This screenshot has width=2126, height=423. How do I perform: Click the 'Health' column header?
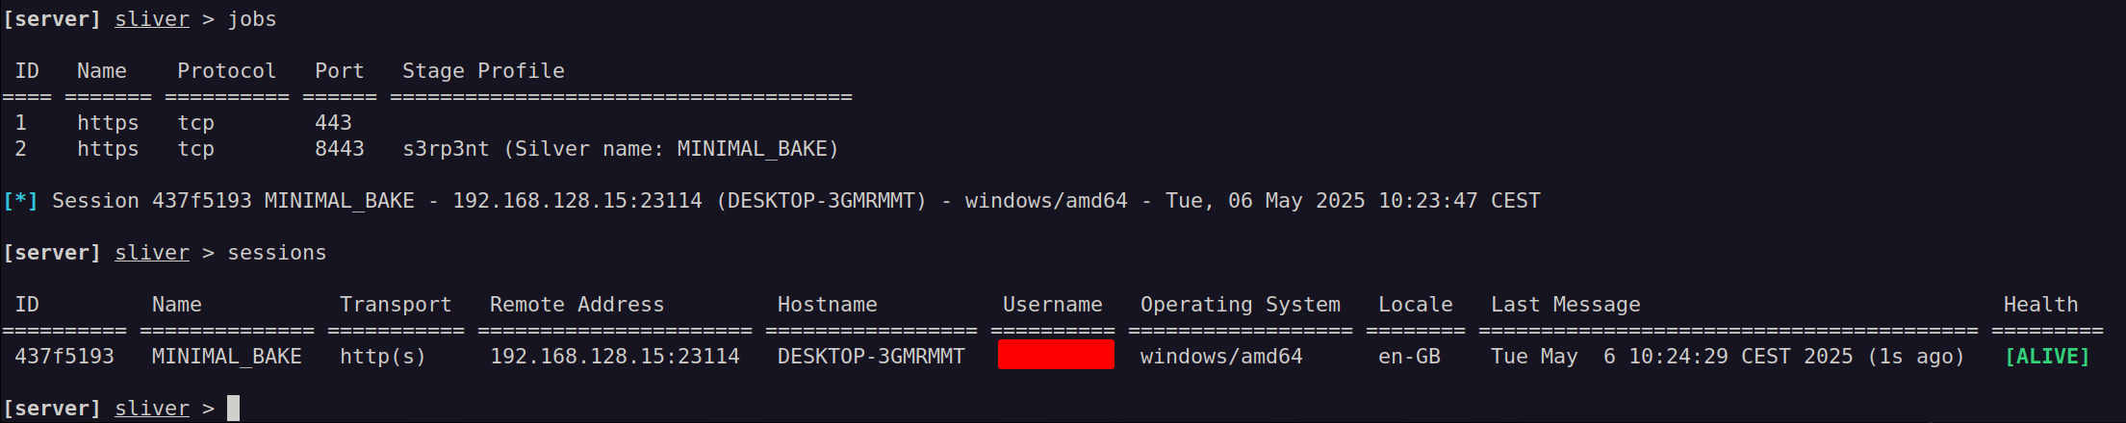click(x=2040, y=305)
